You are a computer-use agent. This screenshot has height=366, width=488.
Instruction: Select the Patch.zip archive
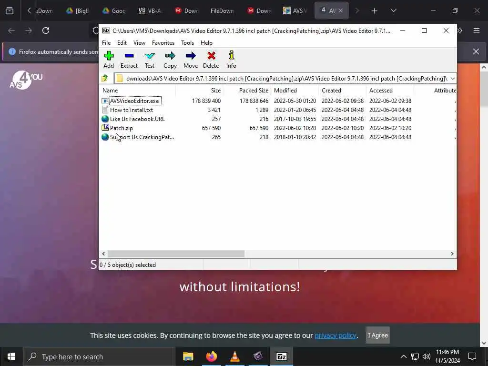121,128
